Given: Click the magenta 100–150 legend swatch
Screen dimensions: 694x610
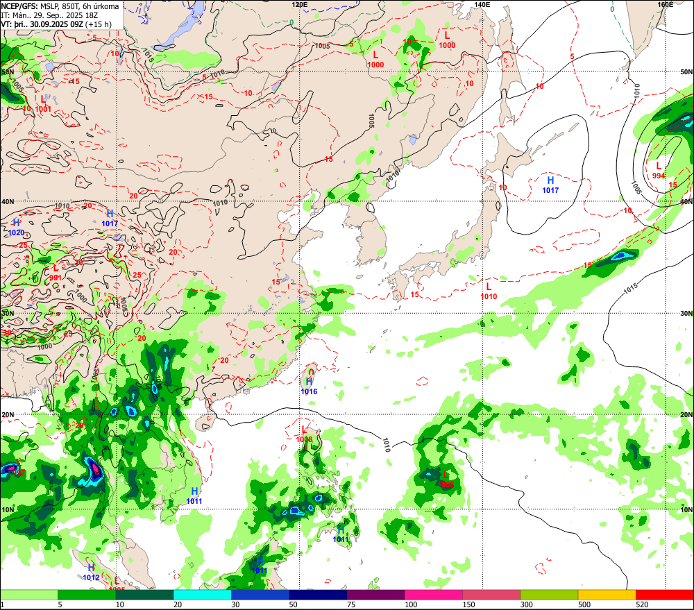Looking at the screenshot, I should 434,595.
